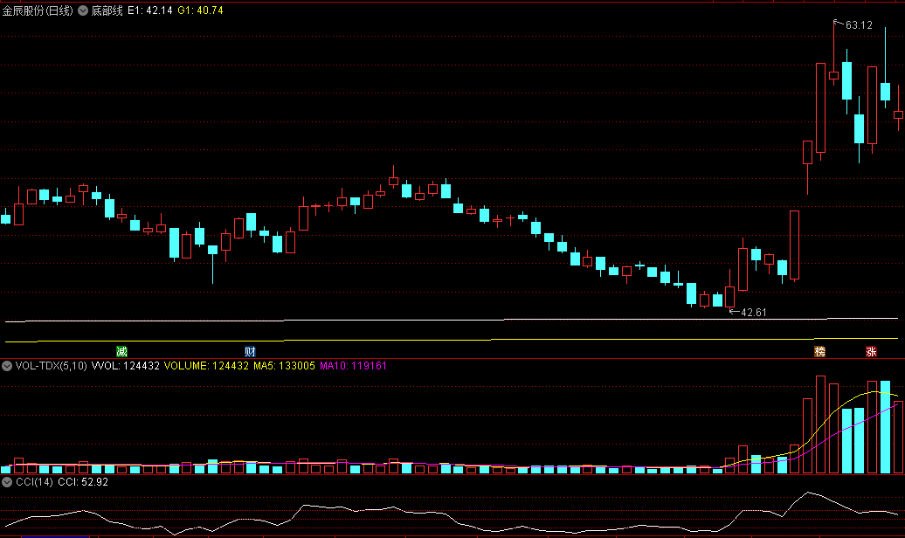This screenshot has height=538, width=905.
Task: Open the 底部线 indicator dropdown arrow
Action: click(x=83, y=10)
